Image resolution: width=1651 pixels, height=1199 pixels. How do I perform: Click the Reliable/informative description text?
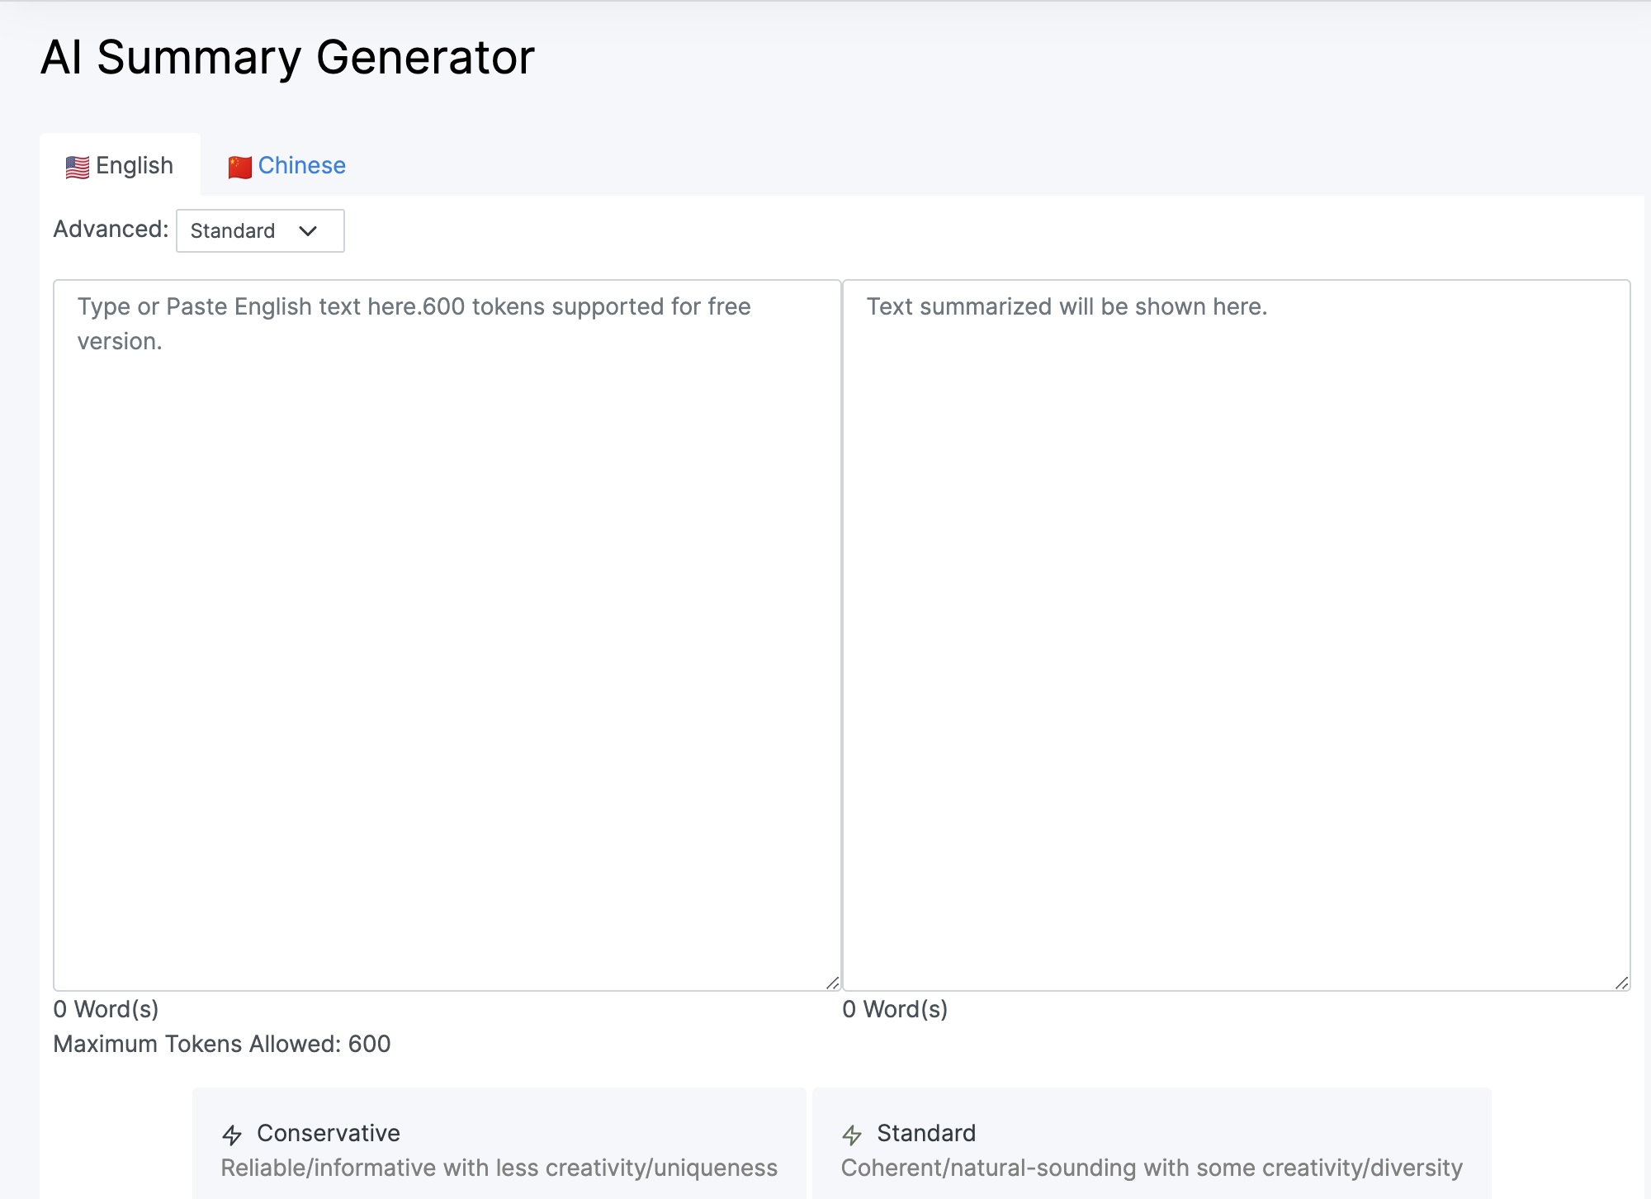499,1168
